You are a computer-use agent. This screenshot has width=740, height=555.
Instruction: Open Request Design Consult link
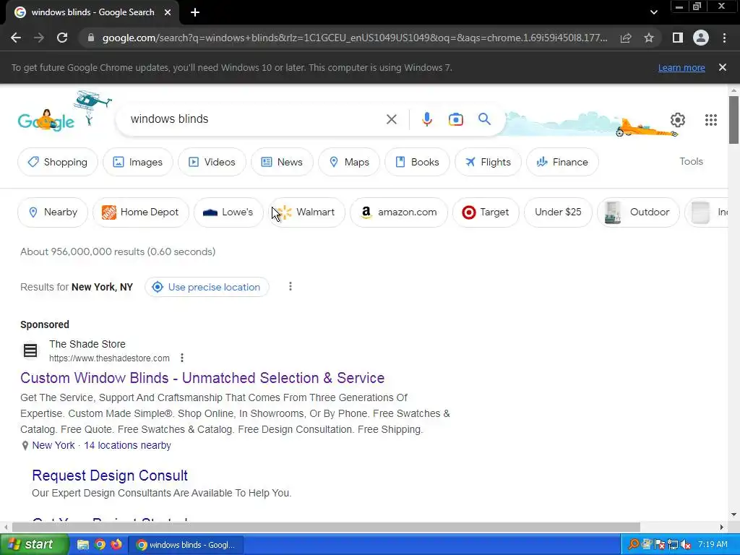pyautogui.click(x=110, y=476)
